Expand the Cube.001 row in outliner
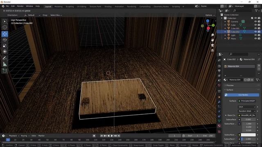Viewport: 262px width, 147px height. (225, 28)
